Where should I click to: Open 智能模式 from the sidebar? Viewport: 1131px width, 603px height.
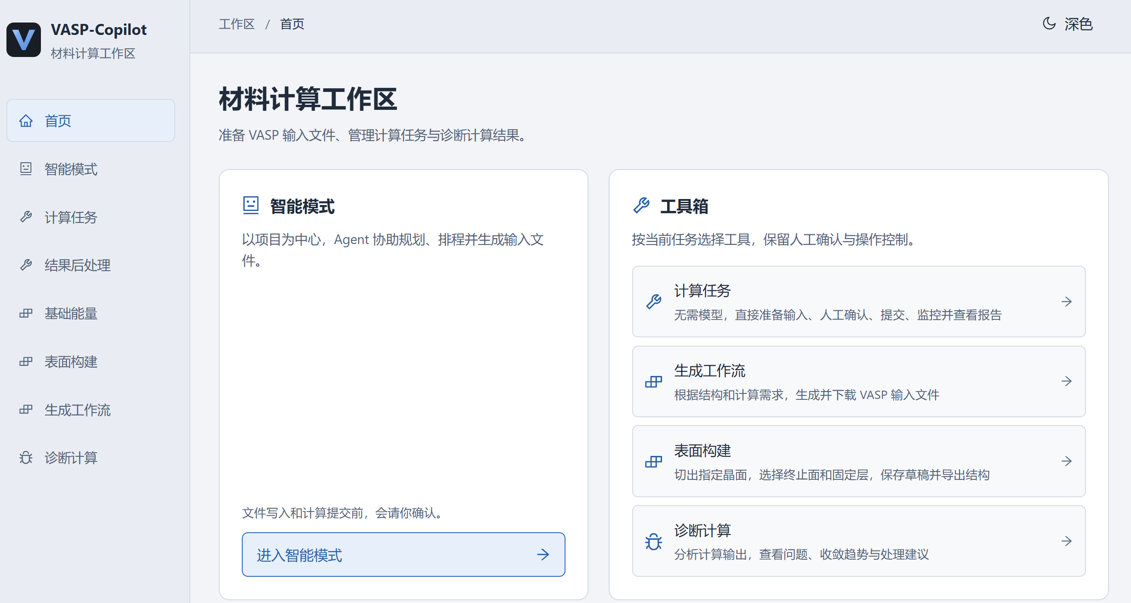[x=91, y=169]
